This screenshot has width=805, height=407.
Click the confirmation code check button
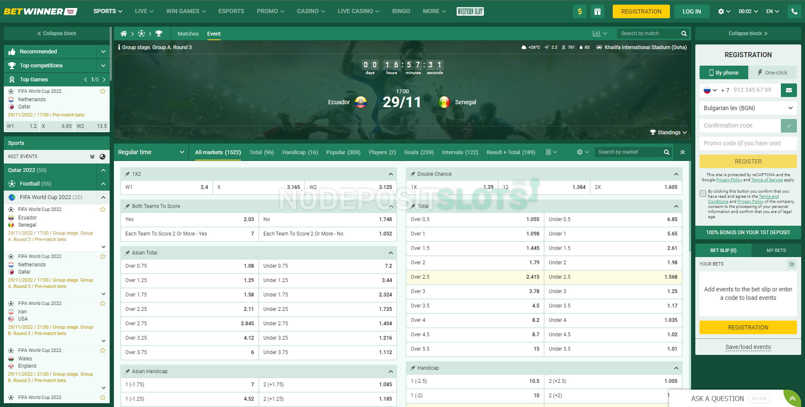(788, 125)
